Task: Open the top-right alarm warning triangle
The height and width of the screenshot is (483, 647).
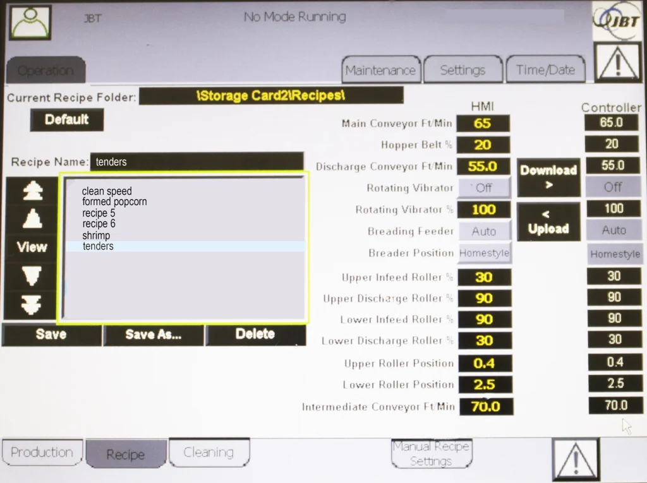Action: click(x=617, y=63)
